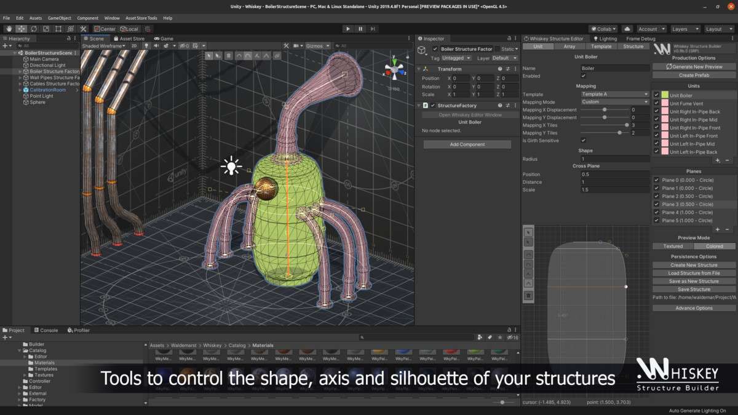Click Load Structure from File button
The height and width of the screenshot is (415, 738).
694,273
